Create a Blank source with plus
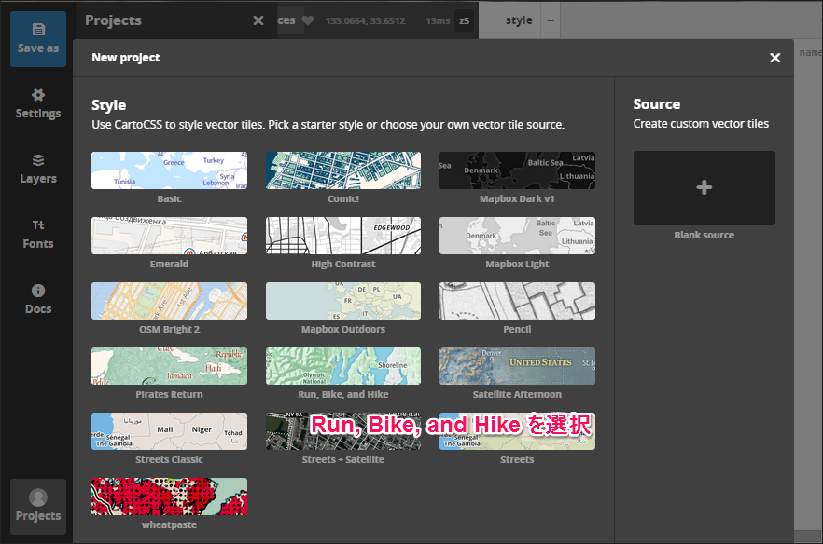Image resolution: width=823 pixels, height=544 pixels. [704, 187]
